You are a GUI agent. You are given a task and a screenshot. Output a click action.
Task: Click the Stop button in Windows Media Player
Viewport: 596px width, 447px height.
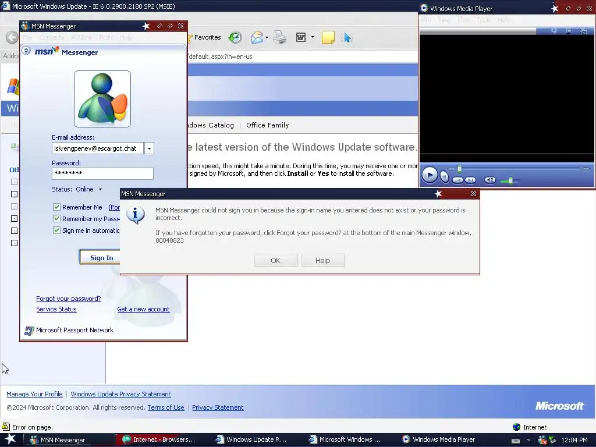444,176
